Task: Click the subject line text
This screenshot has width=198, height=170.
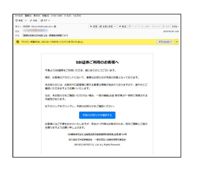Action: 45,36
